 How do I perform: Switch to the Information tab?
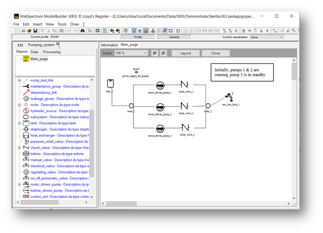click(x=109, y=45)
